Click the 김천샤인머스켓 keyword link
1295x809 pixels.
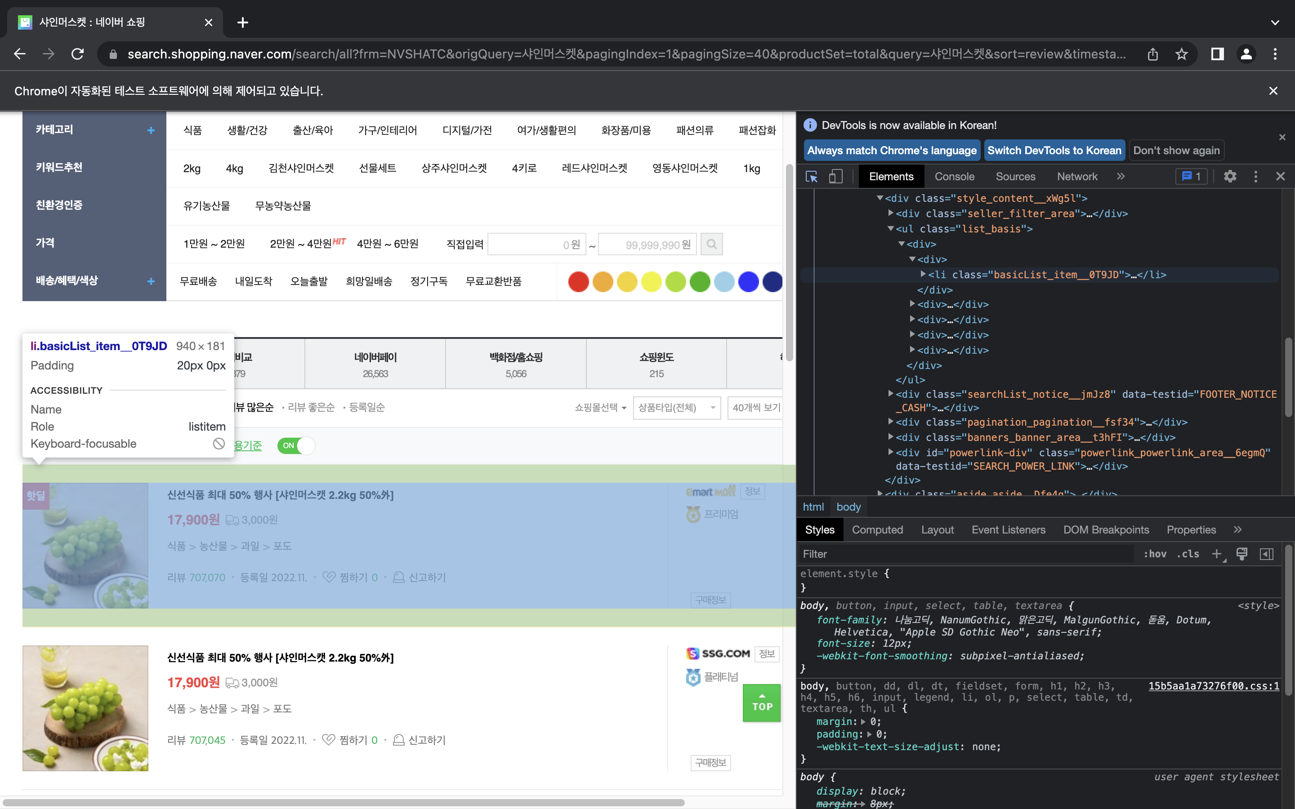point(301,168)
